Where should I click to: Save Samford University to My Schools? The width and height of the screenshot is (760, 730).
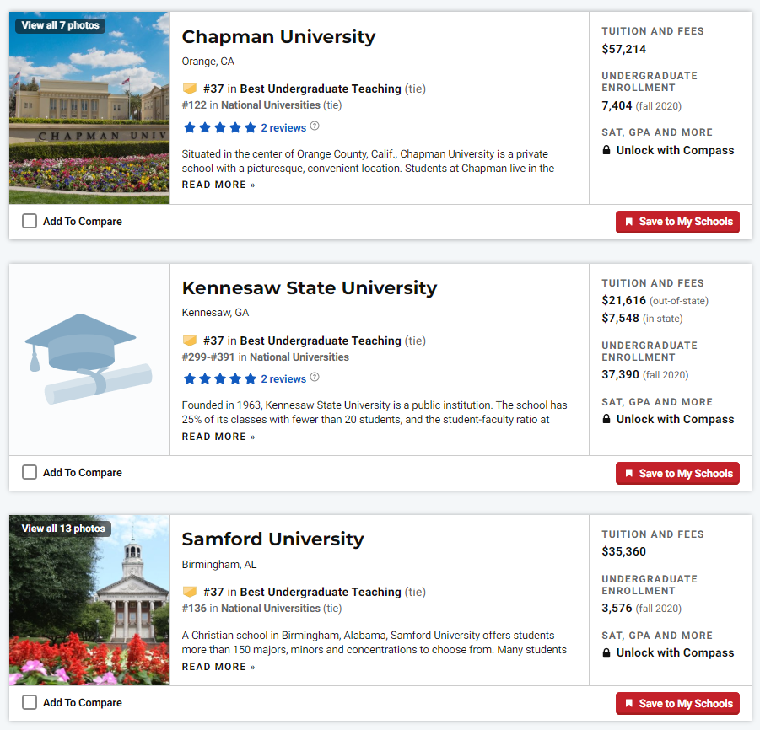click(677, 704)
